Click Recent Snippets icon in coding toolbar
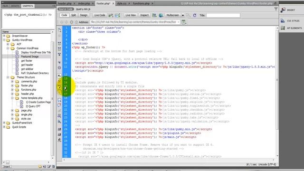 tap(59, 116)
